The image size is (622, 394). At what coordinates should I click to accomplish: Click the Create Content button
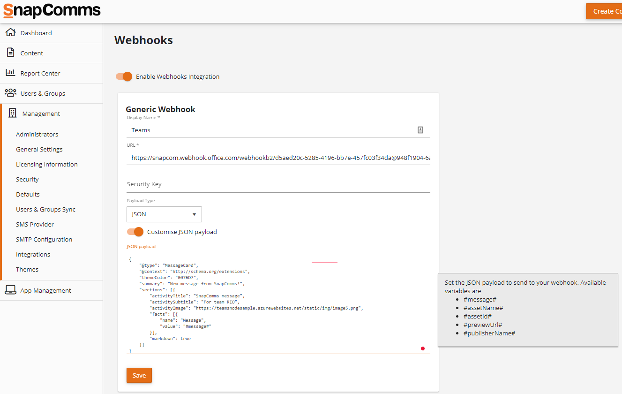tap(604, 11)
